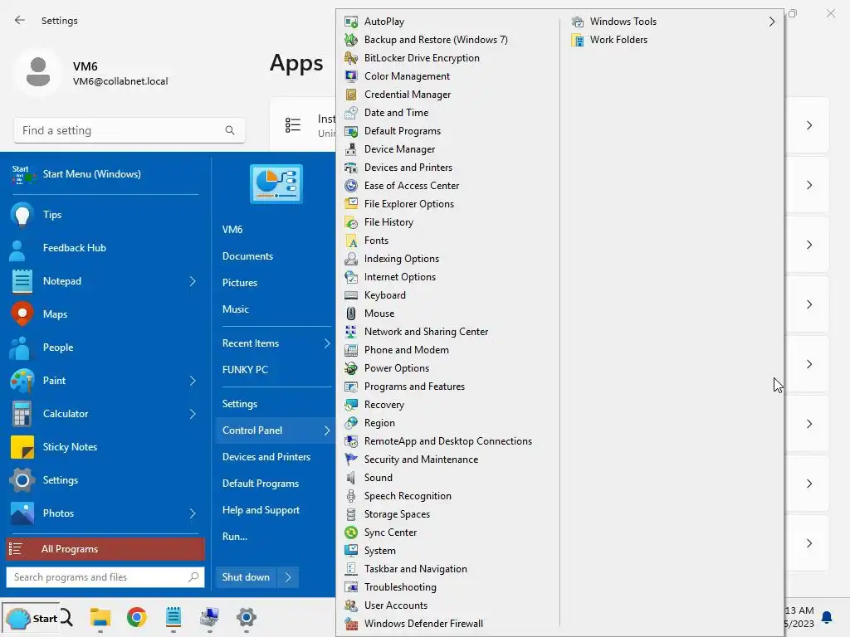
Task: Open AutoPlay icon in Control Panel list
Action: (x=351, y=22)
